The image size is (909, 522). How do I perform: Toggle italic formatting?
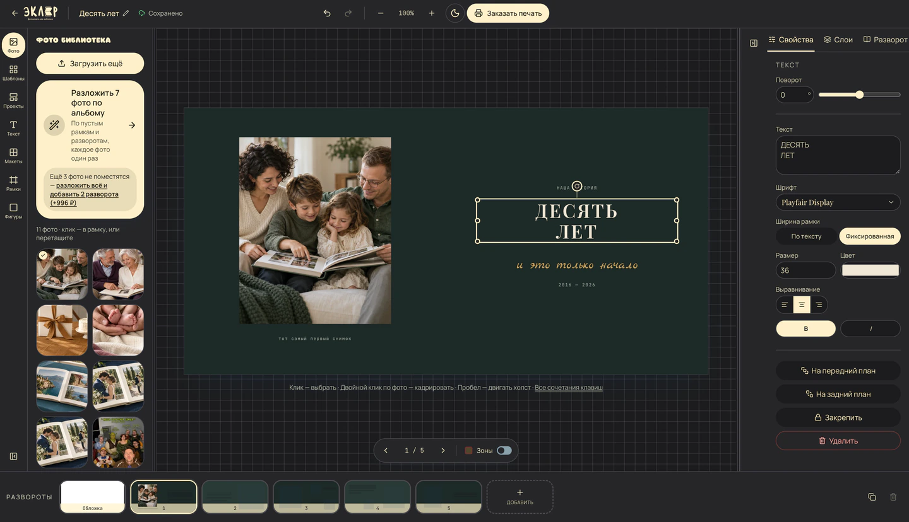[870, 328]
